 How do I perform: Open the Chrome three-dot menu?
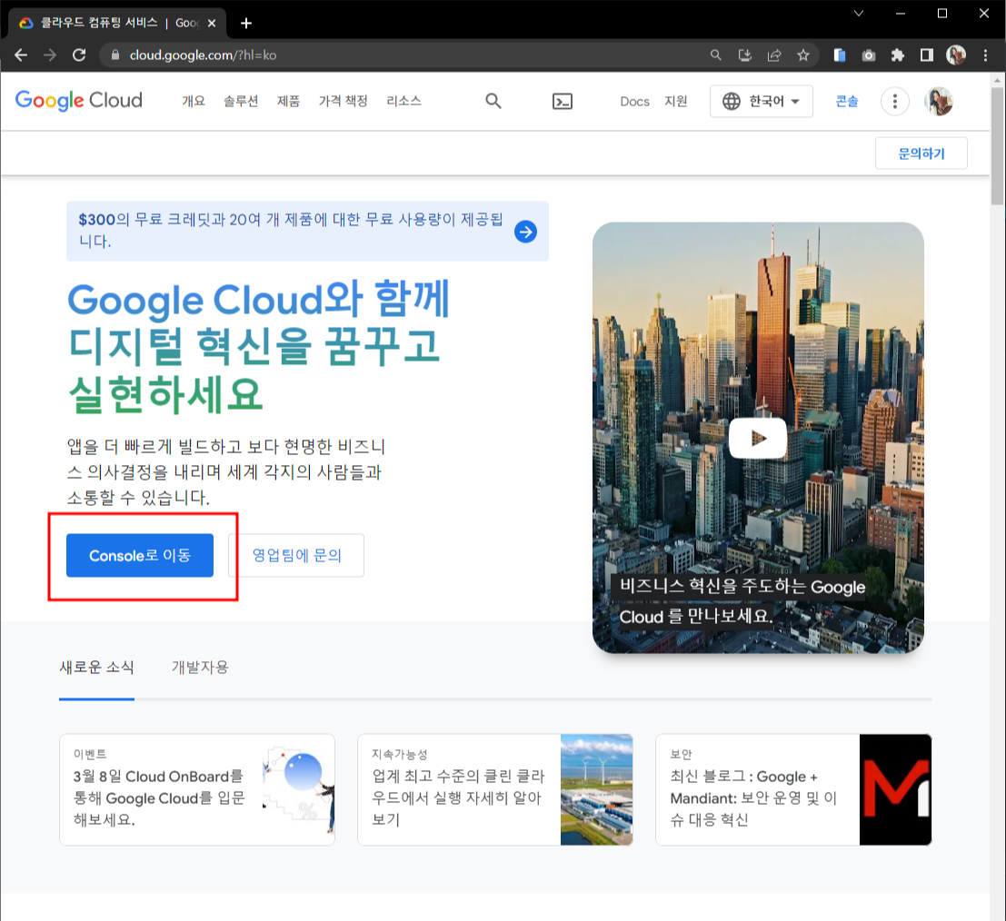pyautogui.click(x=985, y=55)
